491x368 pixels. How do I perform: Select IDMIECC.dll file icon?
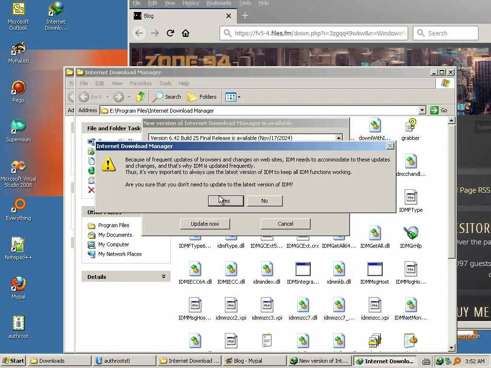tap(231, 273)
